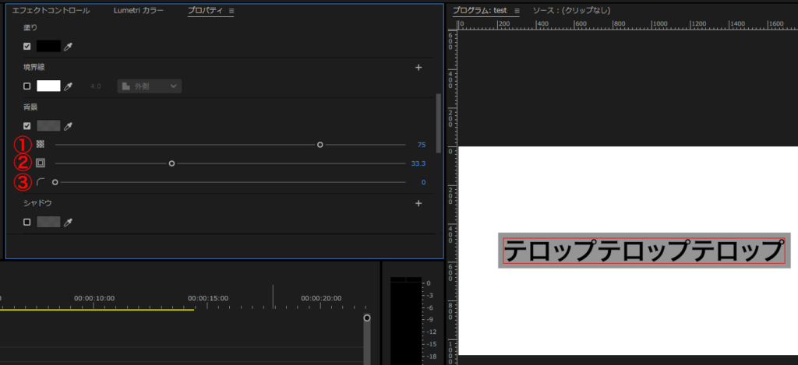The width and height of the screenshot is (798, 365).
Task: Add another stroke with 境界線 plus
Action: click(418, 68)
